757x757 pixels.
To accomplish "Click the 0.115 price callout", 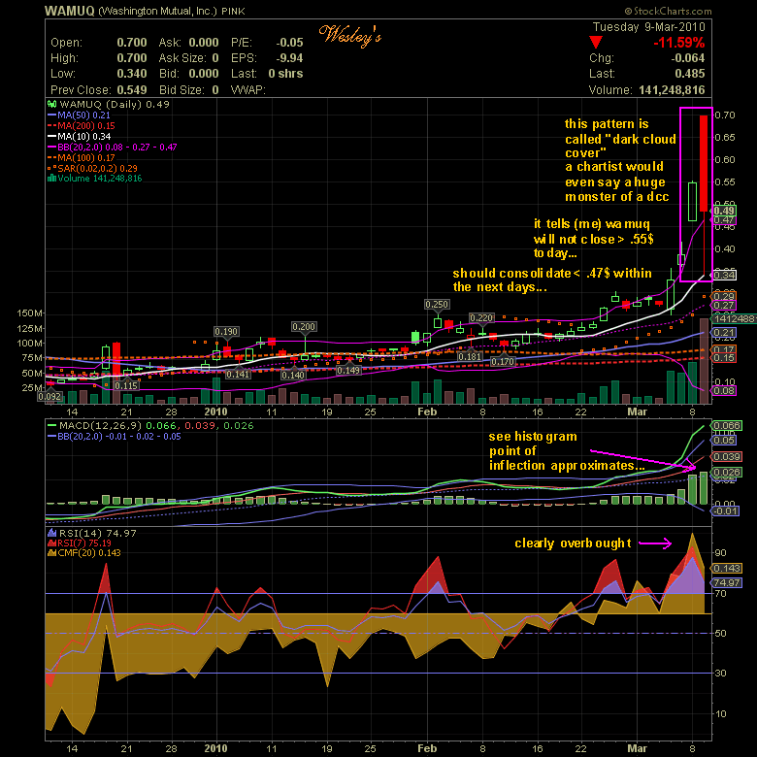I will coord(126,385).
